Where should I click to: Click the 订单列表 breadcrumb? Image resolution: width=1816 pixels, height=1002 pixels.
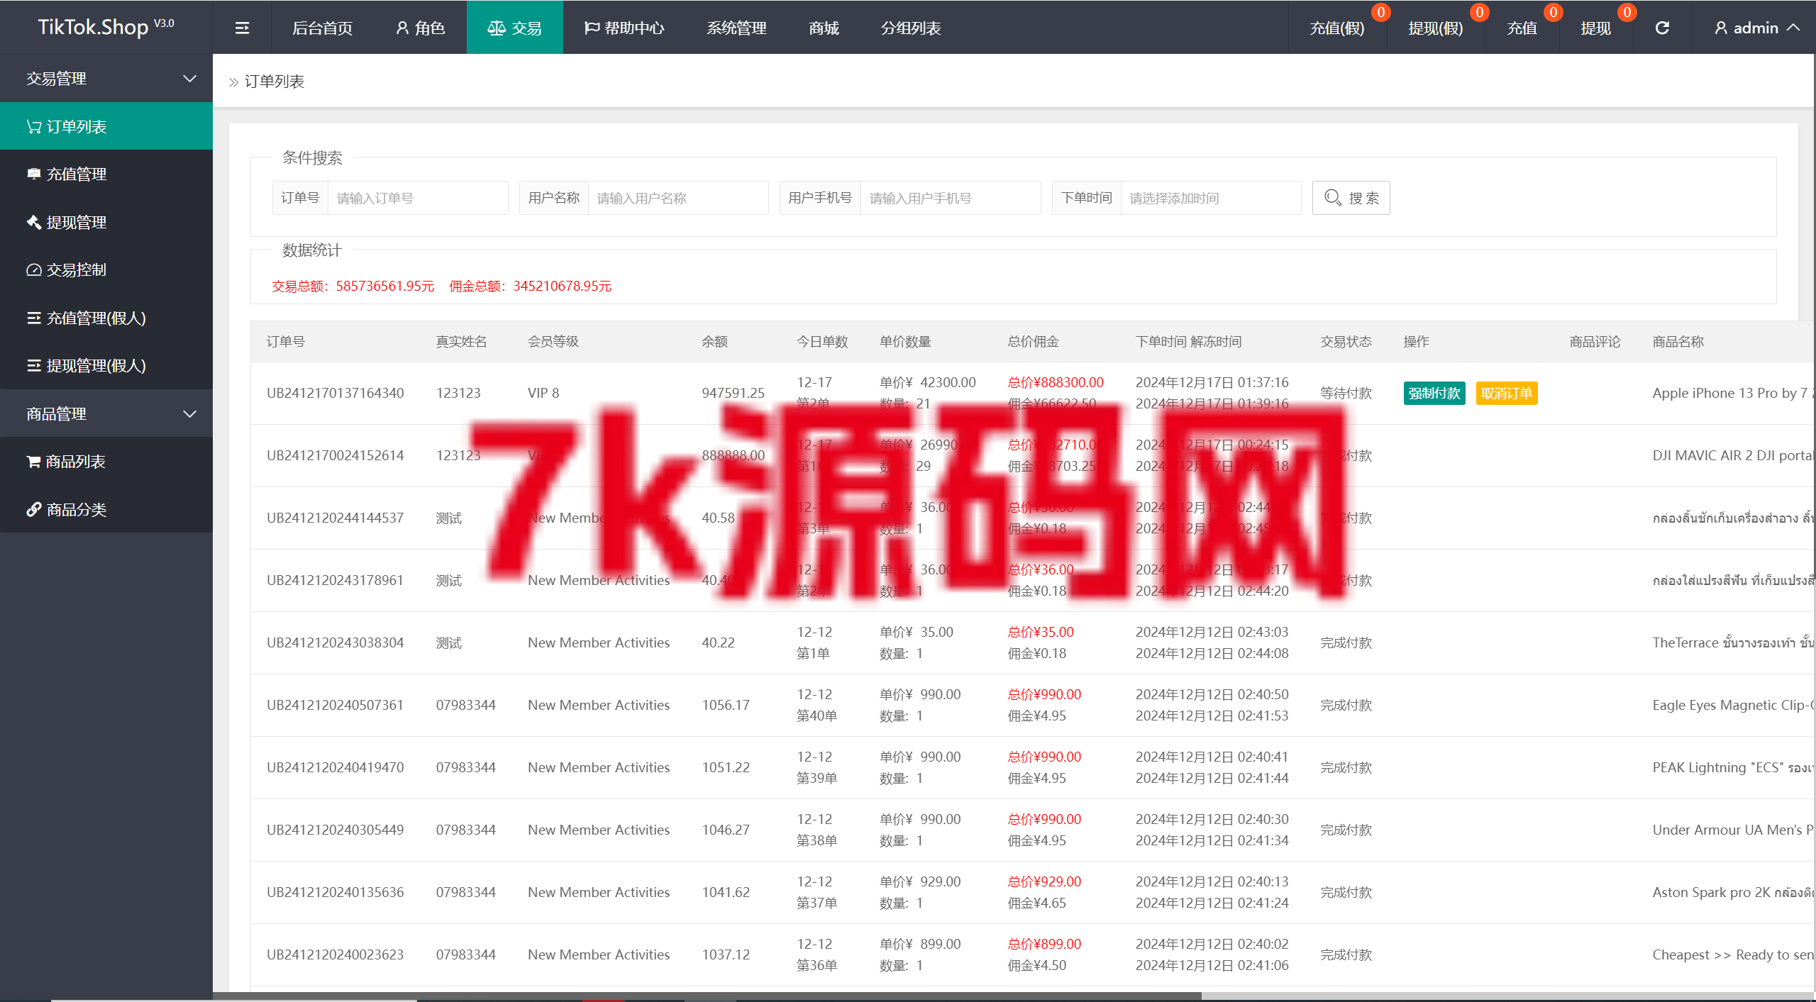(x=275, y=82)
